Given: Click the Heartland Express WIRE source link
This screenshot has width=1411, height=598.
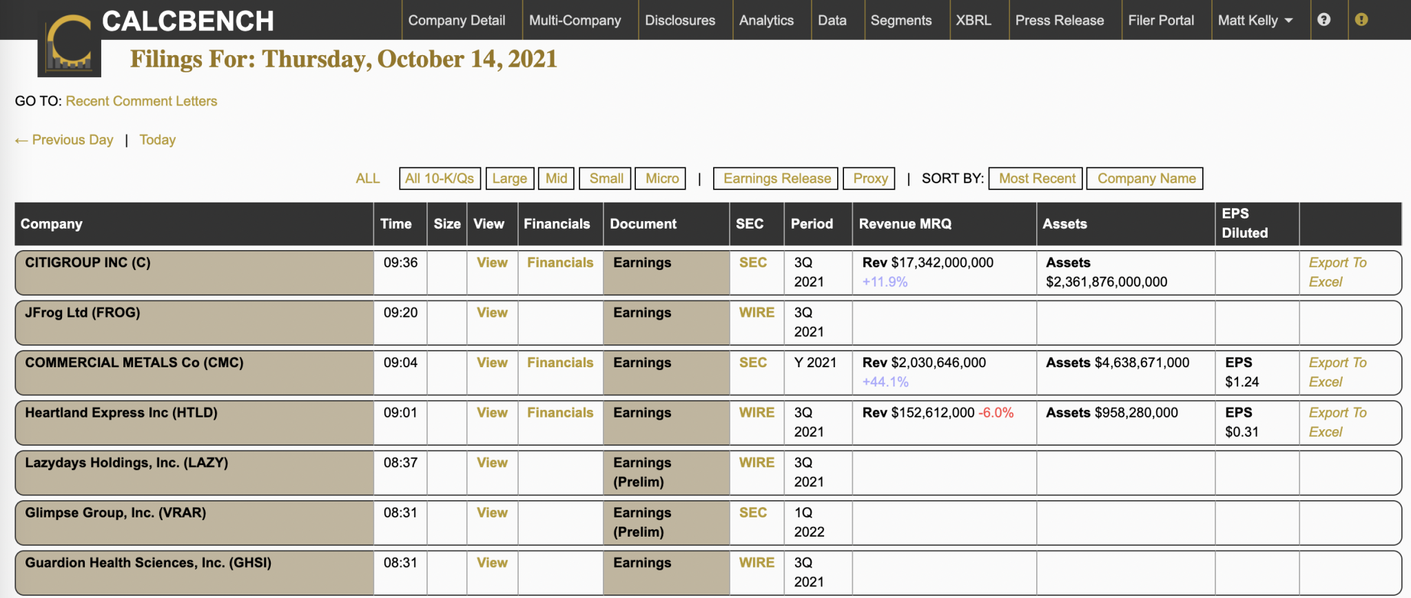Looking at the screenshot, I should tap(756, 413).
